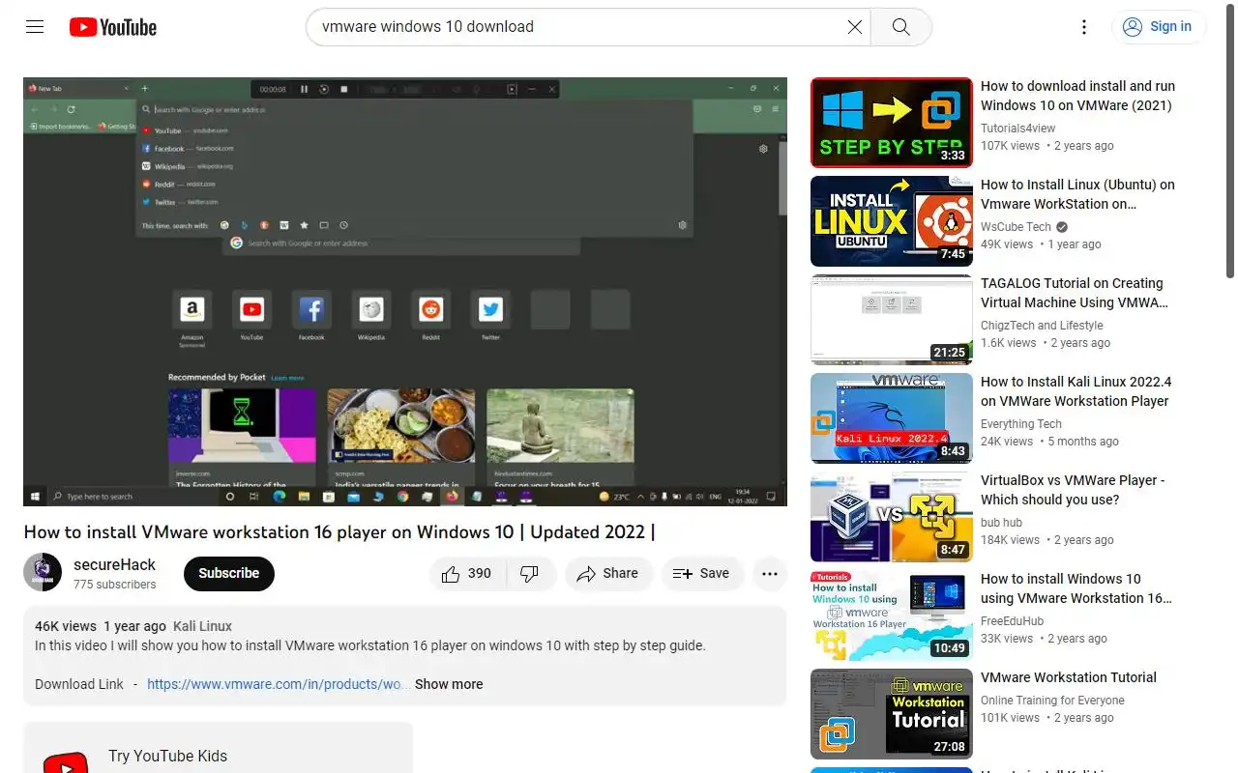This screenshot has height=773, width=1238.
Task: Open How to install Windows 10 using VMware Workstation title
Action: click(x=1076, y=588)
